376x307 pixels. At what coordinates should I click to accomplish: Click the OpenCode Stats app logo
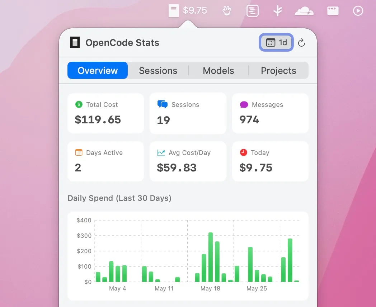click(75, 42)
